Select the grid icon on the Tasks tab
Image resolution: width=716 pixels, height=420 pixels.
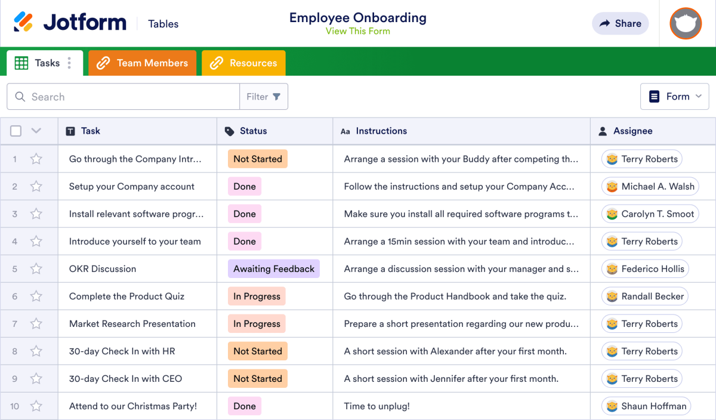pyautogui.click(x=21, y=63)
